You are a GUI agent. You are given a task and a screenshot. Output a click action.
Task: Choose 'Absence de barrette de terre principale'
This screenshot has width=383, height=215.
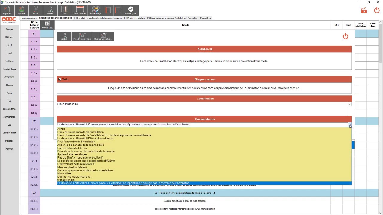click(x=204, y=145)
